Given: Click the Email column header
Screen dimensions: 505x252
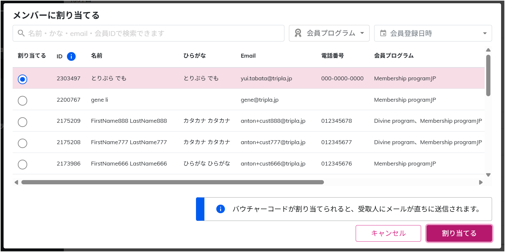Looking at the screenshot, I should coord(248,56).
